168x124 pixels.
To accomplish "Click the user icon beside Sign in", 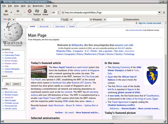I will click(x=136, y=23).
